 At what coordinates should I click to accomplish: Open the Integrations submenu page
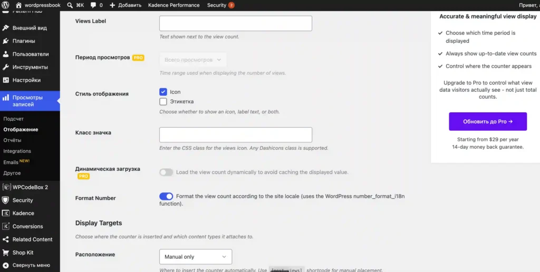(17, 151)
